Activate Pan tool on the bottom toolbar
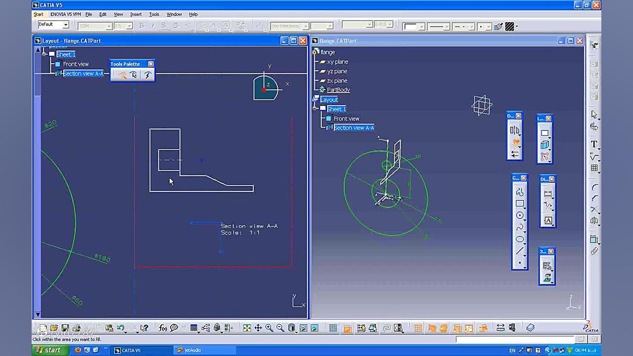Viewport: 633px width, 356px height. [257, 328]
